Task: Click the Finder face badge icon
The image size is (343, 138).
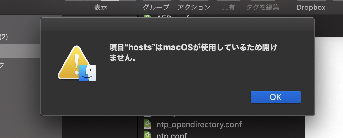Action: coord(87,73)
